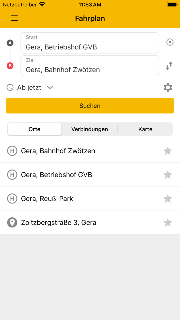The width and height of the screenshot is (180, 320).
Task: Open the hamburger navigation menu
Action: [14, 18]
